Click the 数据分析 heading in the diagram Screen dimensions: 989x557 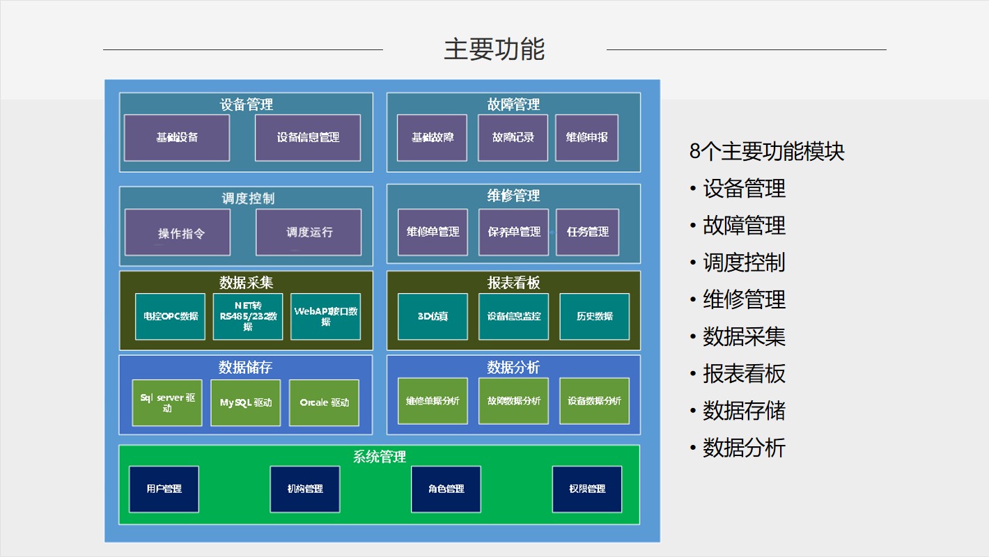point(513,368)
